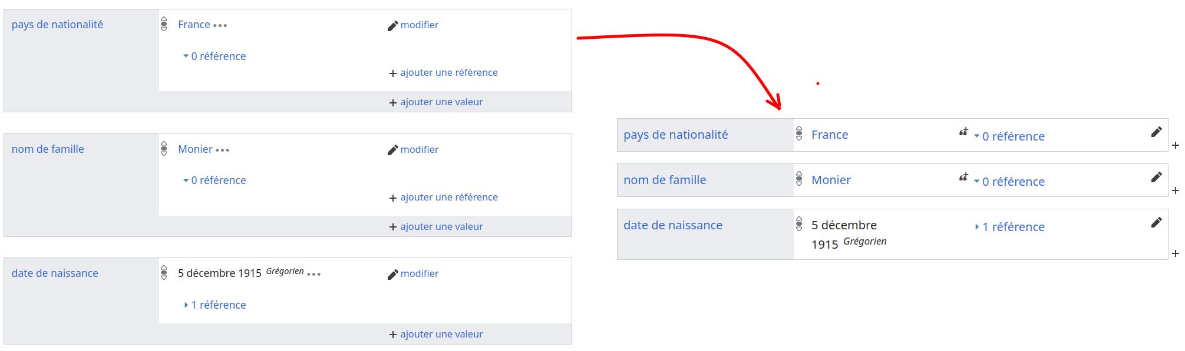Open the nom de famille property link with modifier label
The height and width of the screenshot is (351, 1185).
tap(48, 149)
